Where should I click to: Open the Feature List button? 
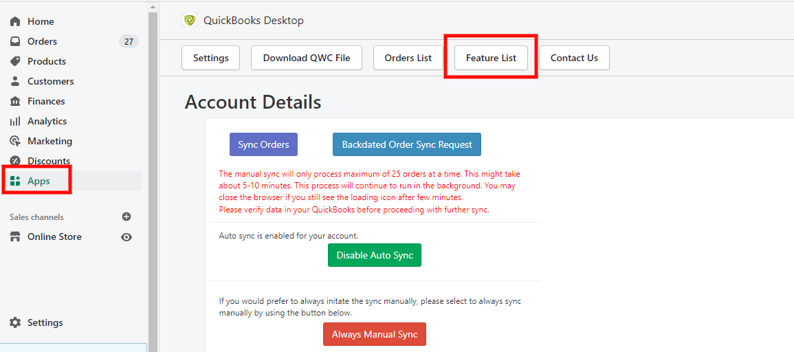tap(492, 58)
